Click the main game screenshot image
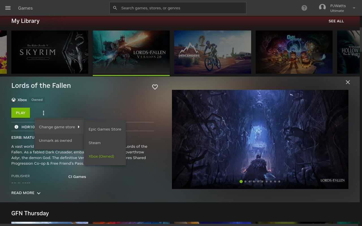 click(260, 139)
